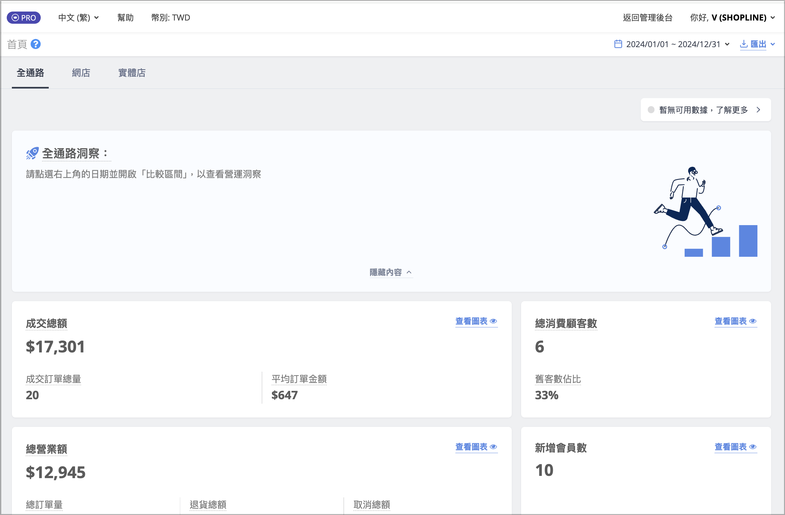The width and height of the screenshot is (785, 515).
Task: Click 匯出 export link
Action: (758, 44)
